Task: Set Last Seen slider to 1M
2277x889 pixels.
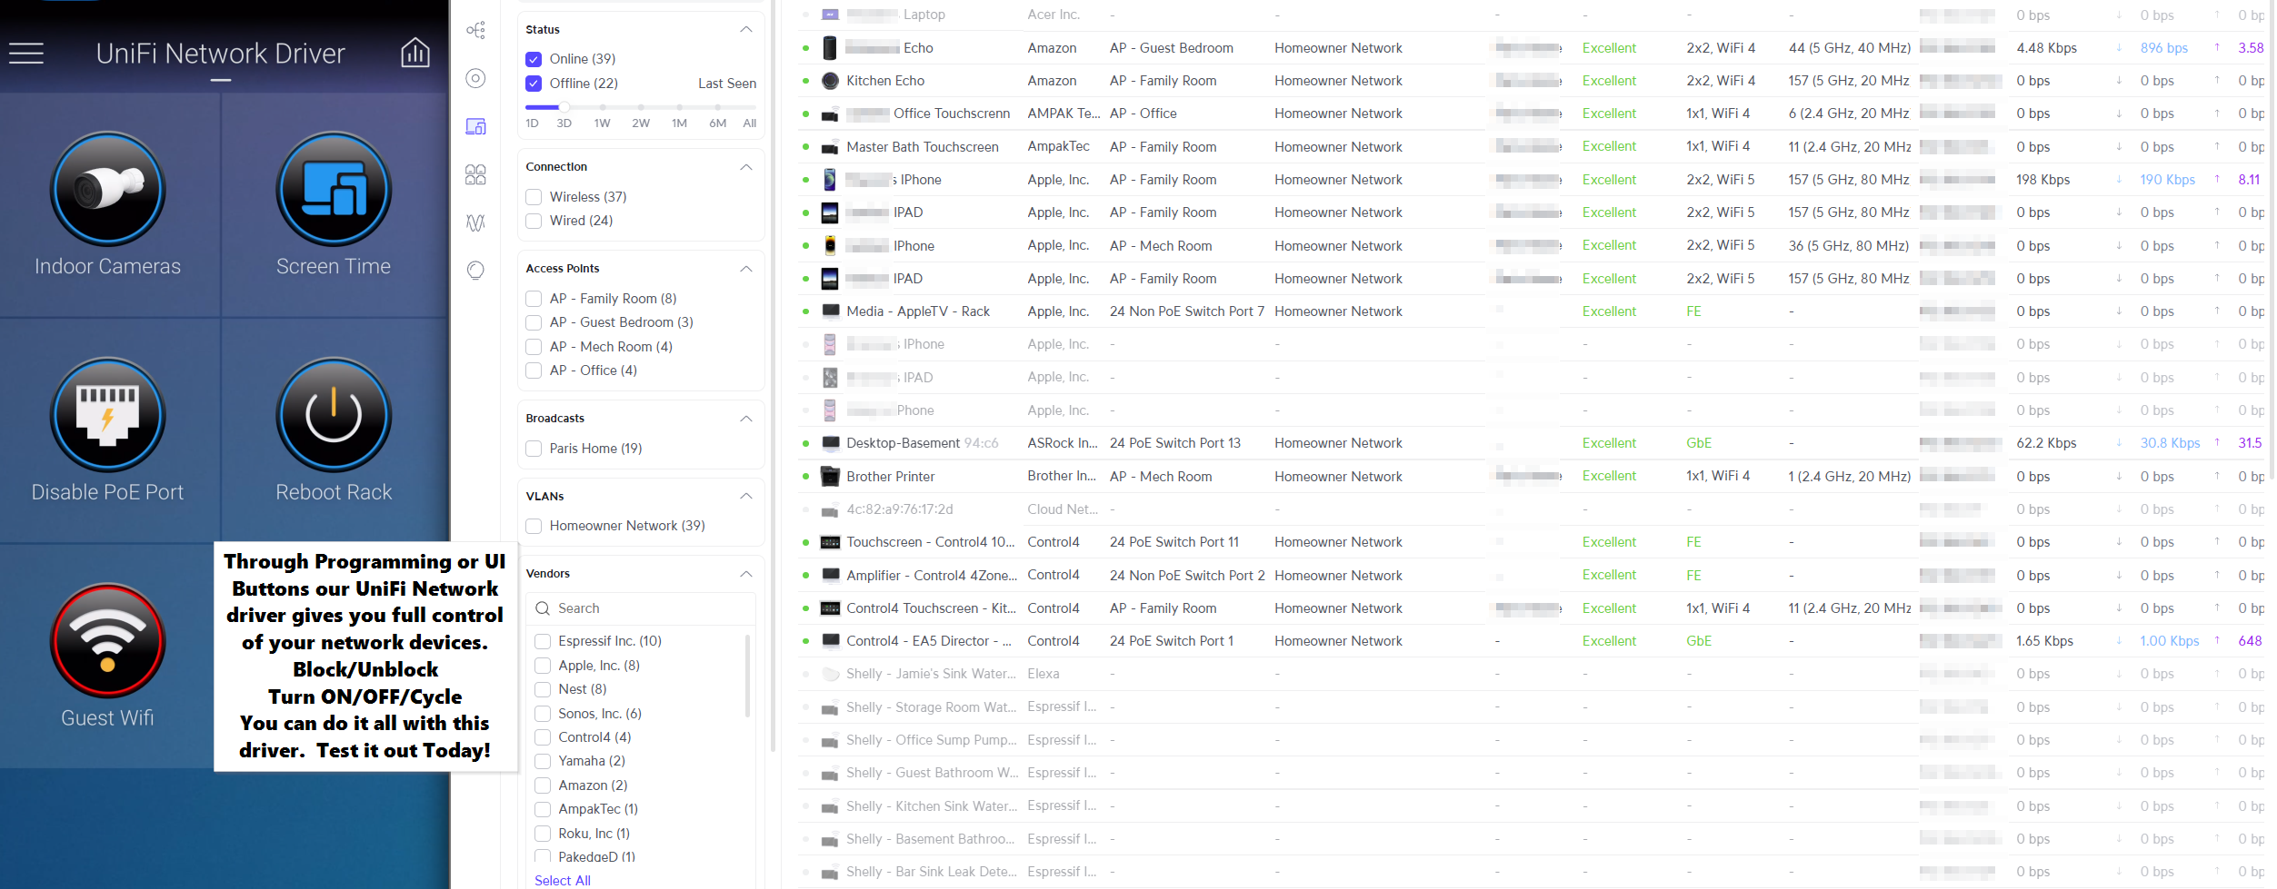Action: (x=679, y=108)
